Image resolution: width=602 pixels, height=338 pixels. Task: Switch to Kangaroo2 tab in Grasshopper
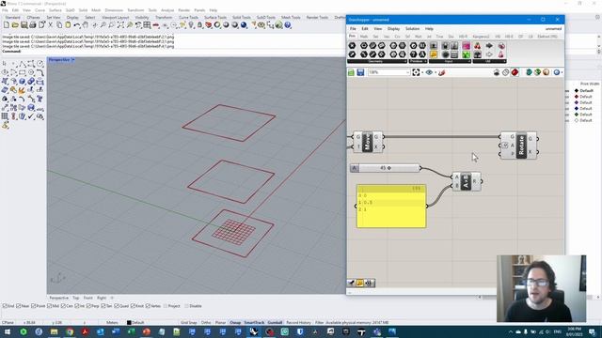pos(481,37)
